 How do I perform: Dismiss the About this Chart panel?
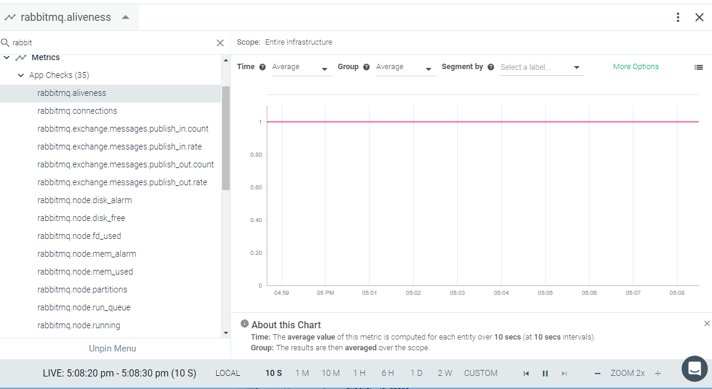(x=707, y=323)
